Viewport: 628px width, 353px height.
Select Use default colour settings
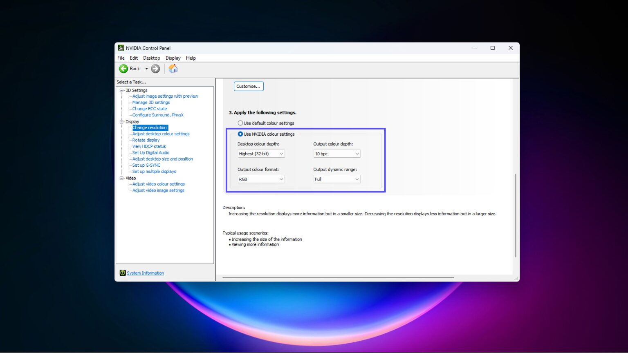[x=240, y=123]
